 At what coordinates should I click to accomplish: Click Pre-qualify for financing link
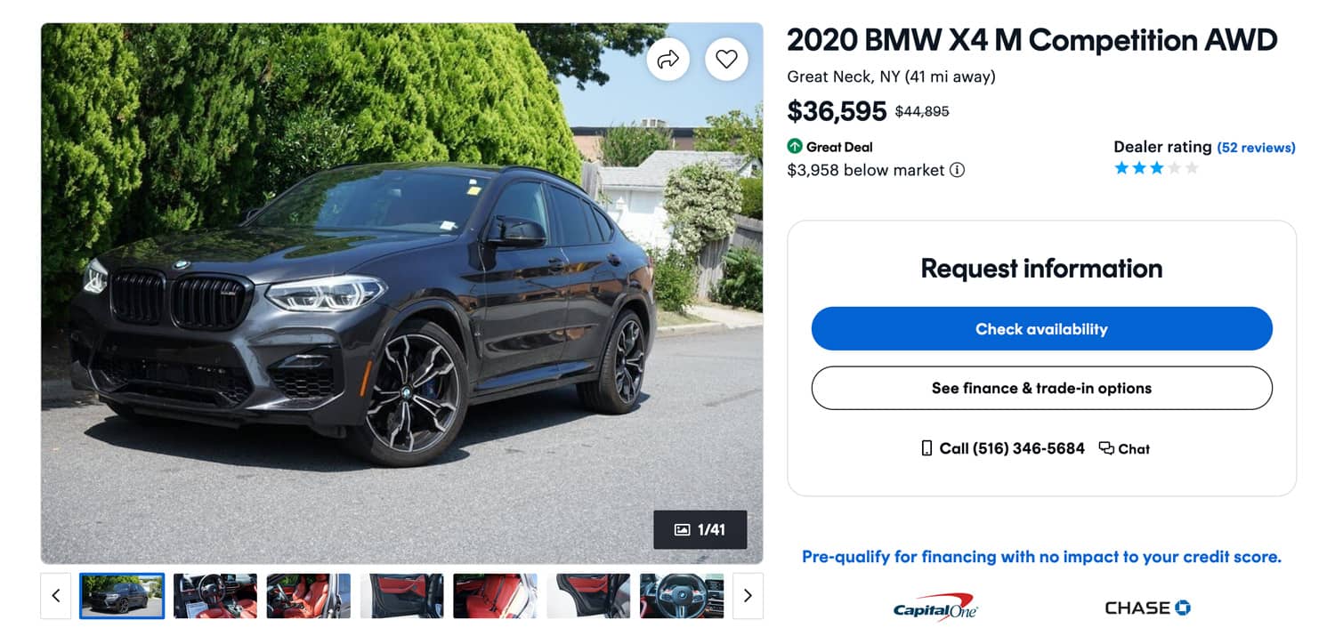click(x=1041, y=557)
